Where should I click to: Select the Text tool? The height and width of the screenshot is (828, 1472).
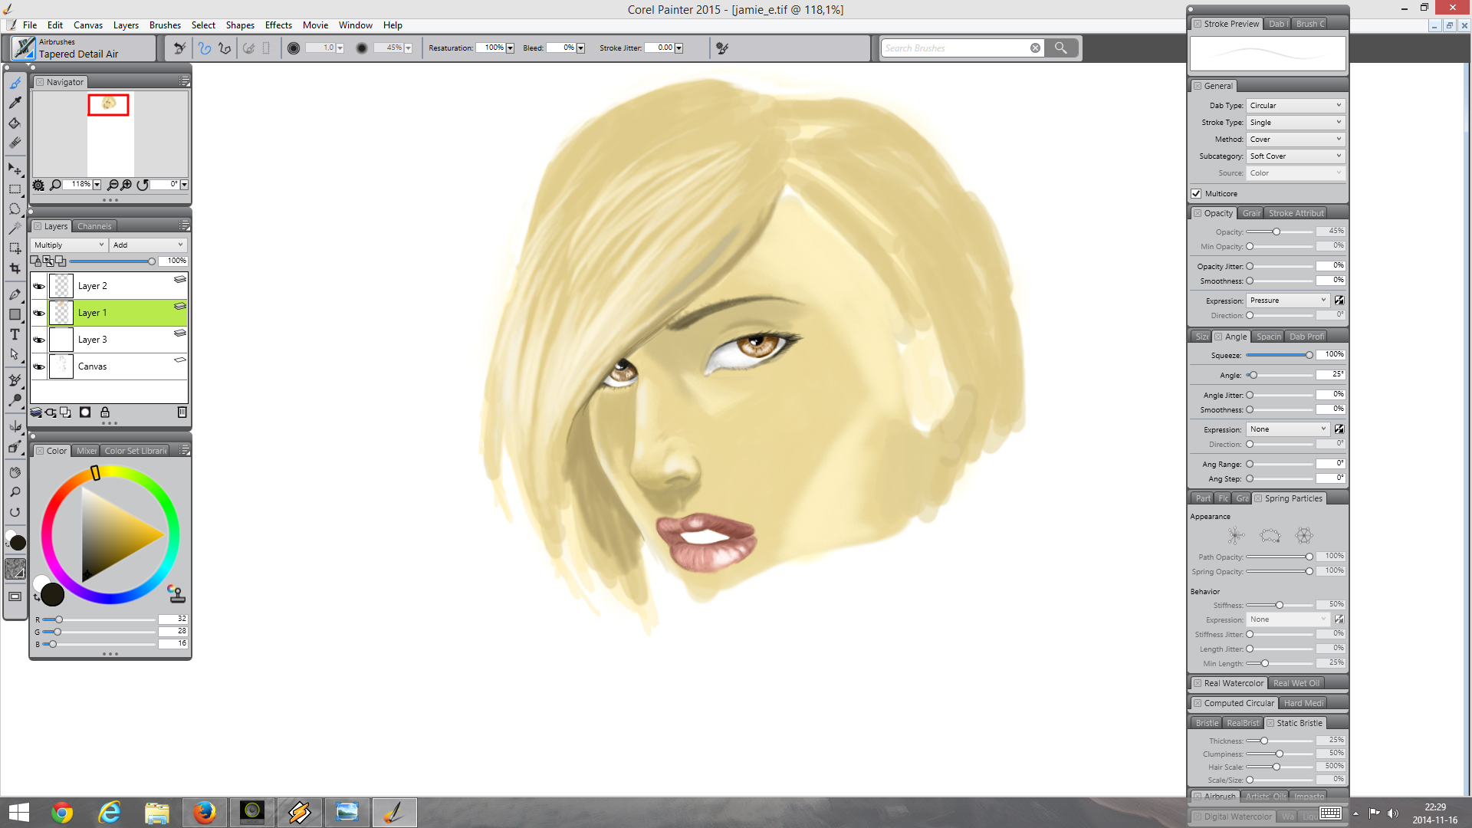15,334
